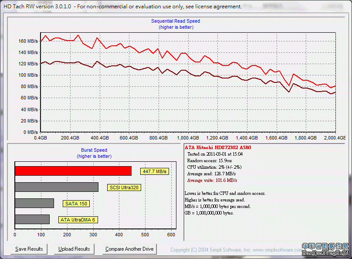Click the red 447.7 MB/s burst bar
352x259 pixels.
coord(73,171)
